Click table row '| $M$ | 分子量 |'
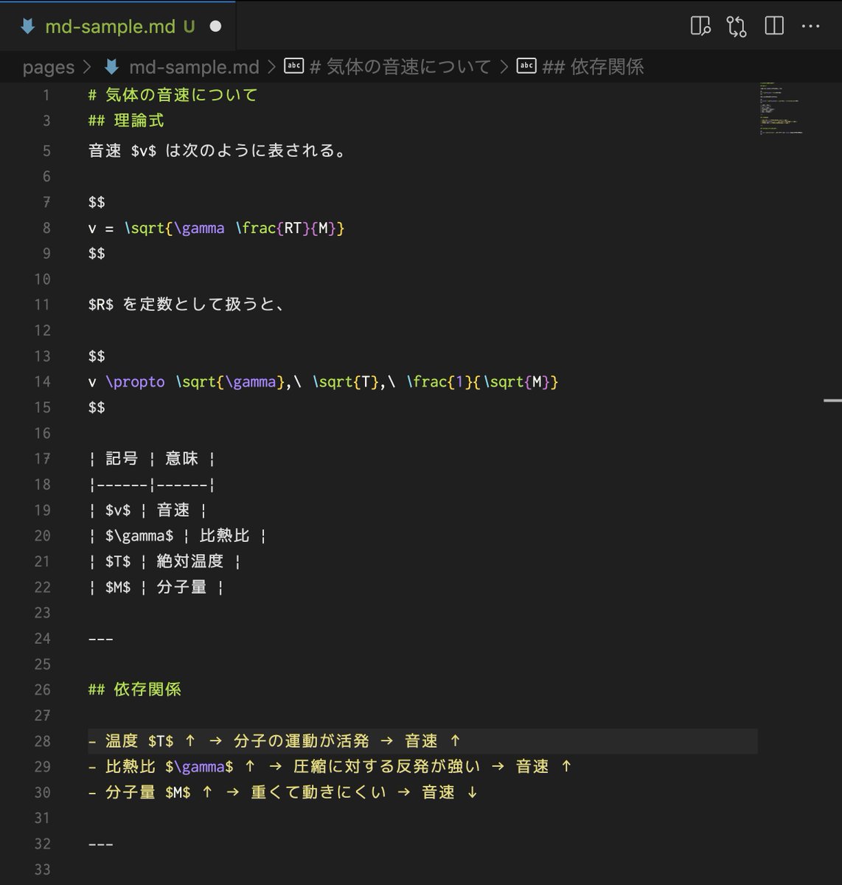 (x=156, y=587)
